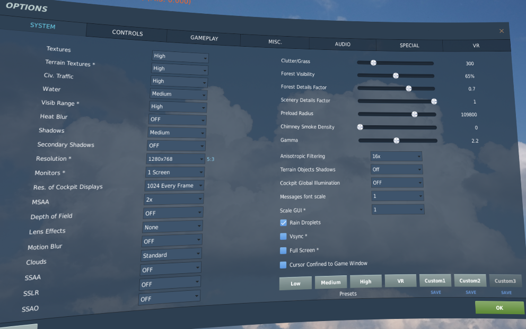
Task: Click the Forest Visibility slider handle
Action: click(x=396, y=75)
